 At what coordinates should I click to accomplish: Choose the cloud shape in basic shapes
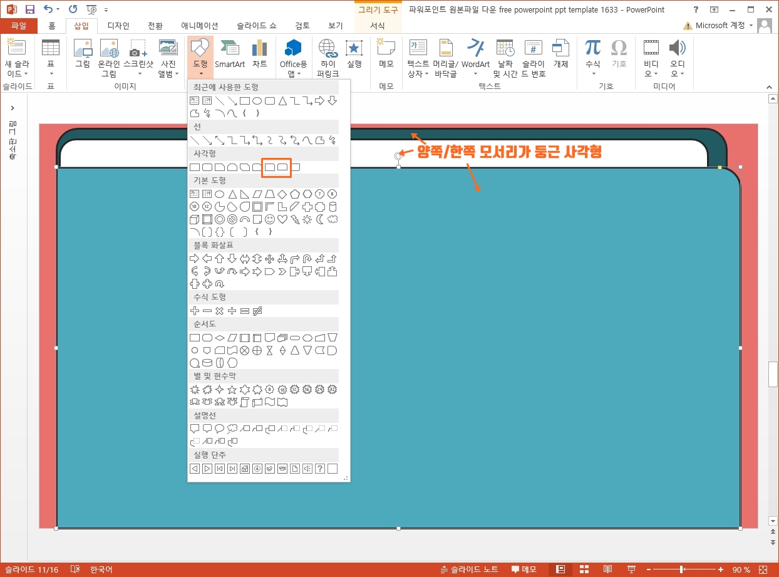pos(333,219)
